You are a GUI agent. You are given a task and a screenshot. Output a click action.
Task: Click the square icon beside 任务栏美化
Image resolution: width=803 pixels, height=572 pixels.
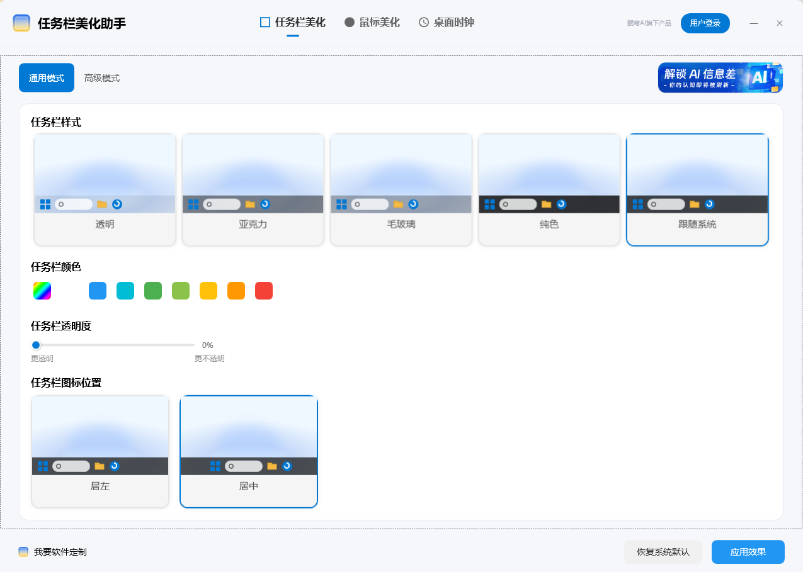click(x=264, y=22)
